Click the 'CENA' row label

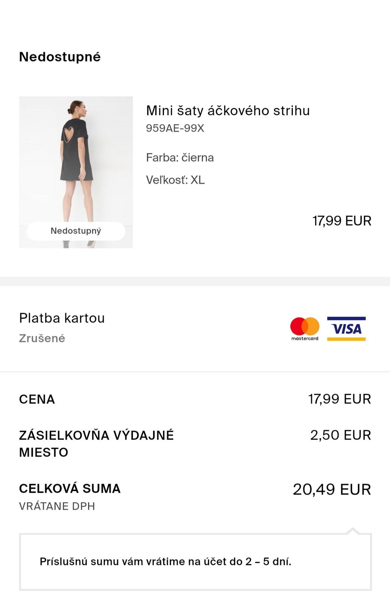point(37,399)
